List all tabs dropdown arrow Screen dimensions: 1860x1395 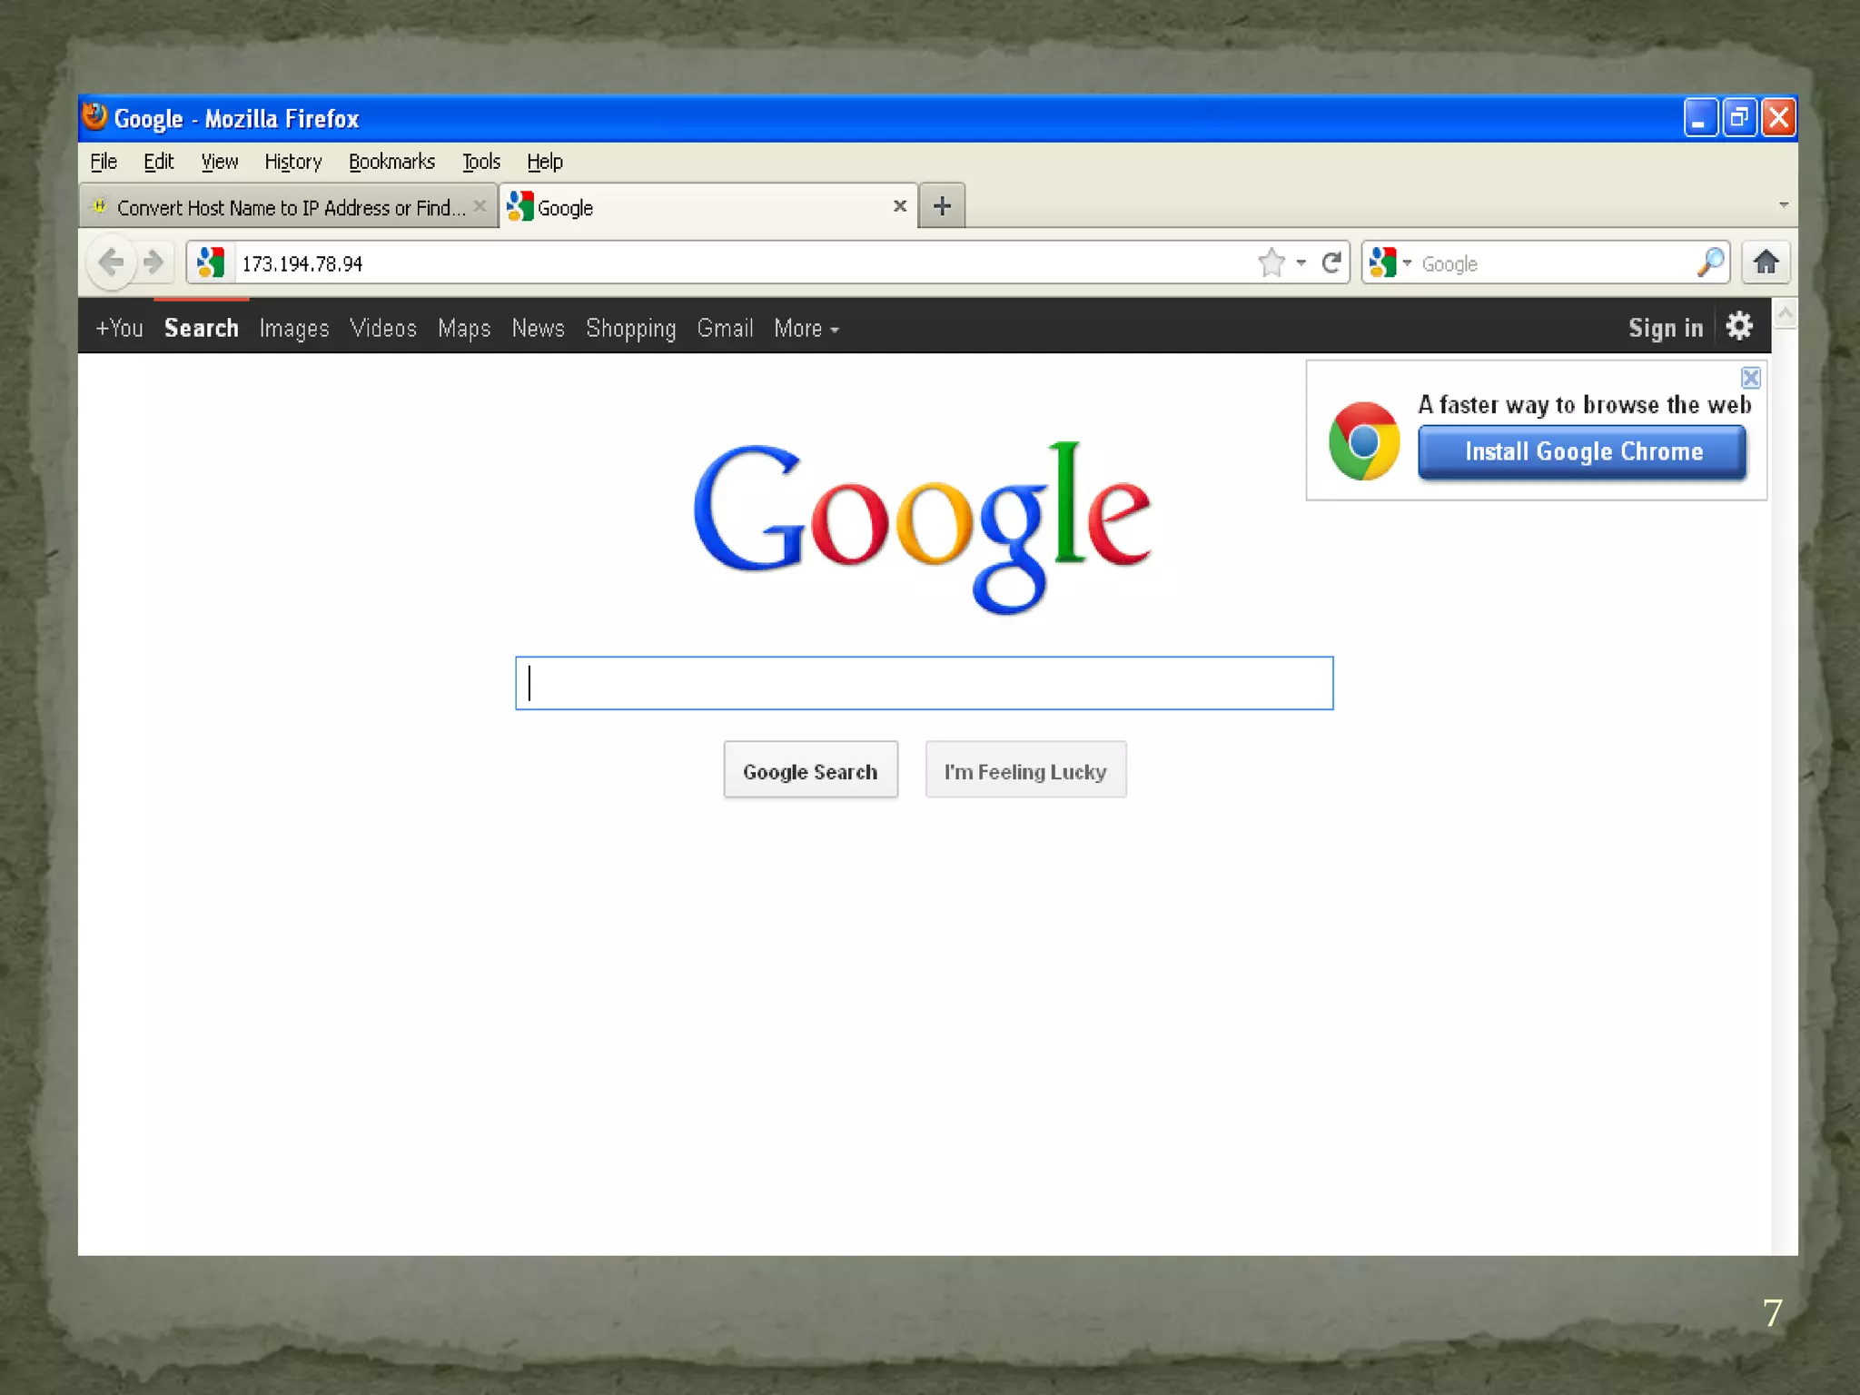pos(1783,205)
